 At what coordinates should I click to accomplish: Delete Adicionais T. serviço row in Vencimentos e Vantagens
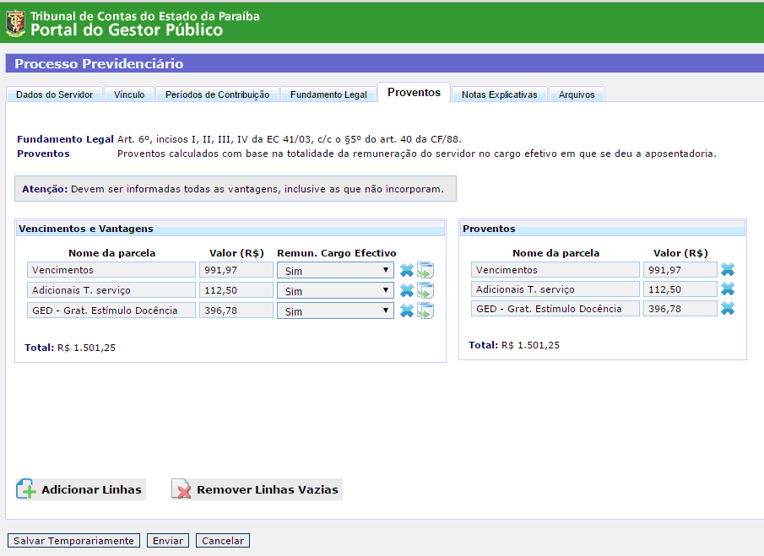pos(406,291)
